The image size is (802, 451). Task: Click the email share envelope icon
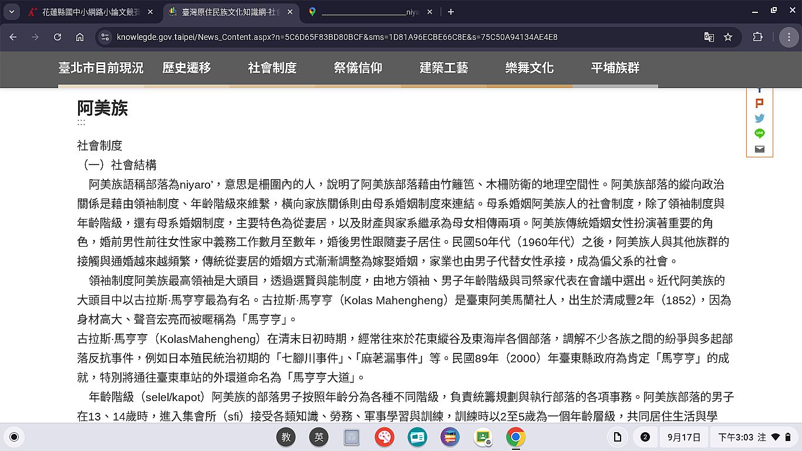click(759, 149)
